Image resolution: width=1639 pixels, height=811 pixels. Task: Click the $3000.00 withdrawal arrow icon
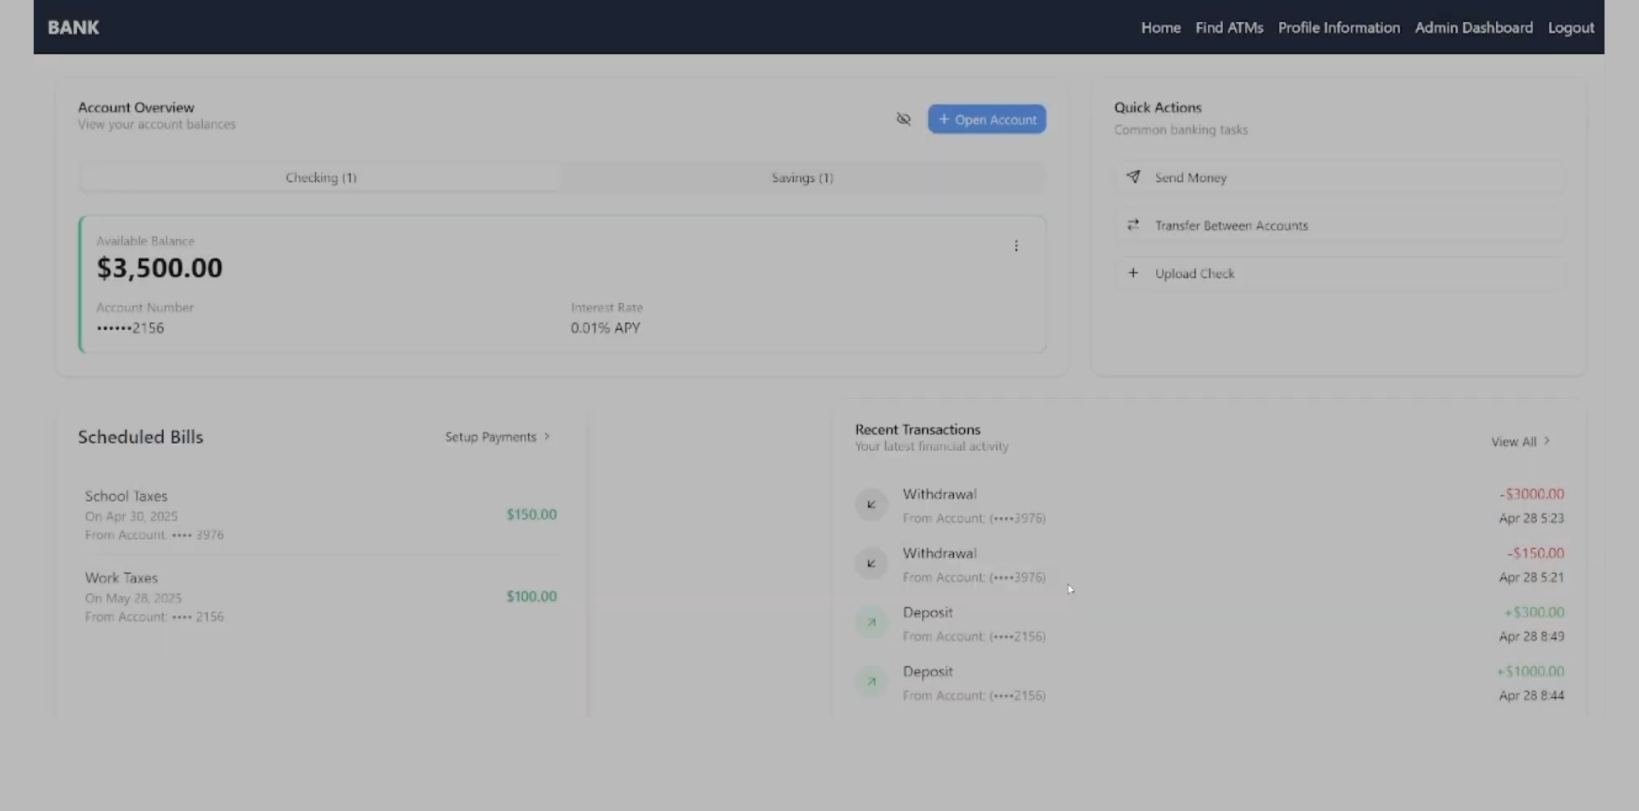tap(871, 504)
